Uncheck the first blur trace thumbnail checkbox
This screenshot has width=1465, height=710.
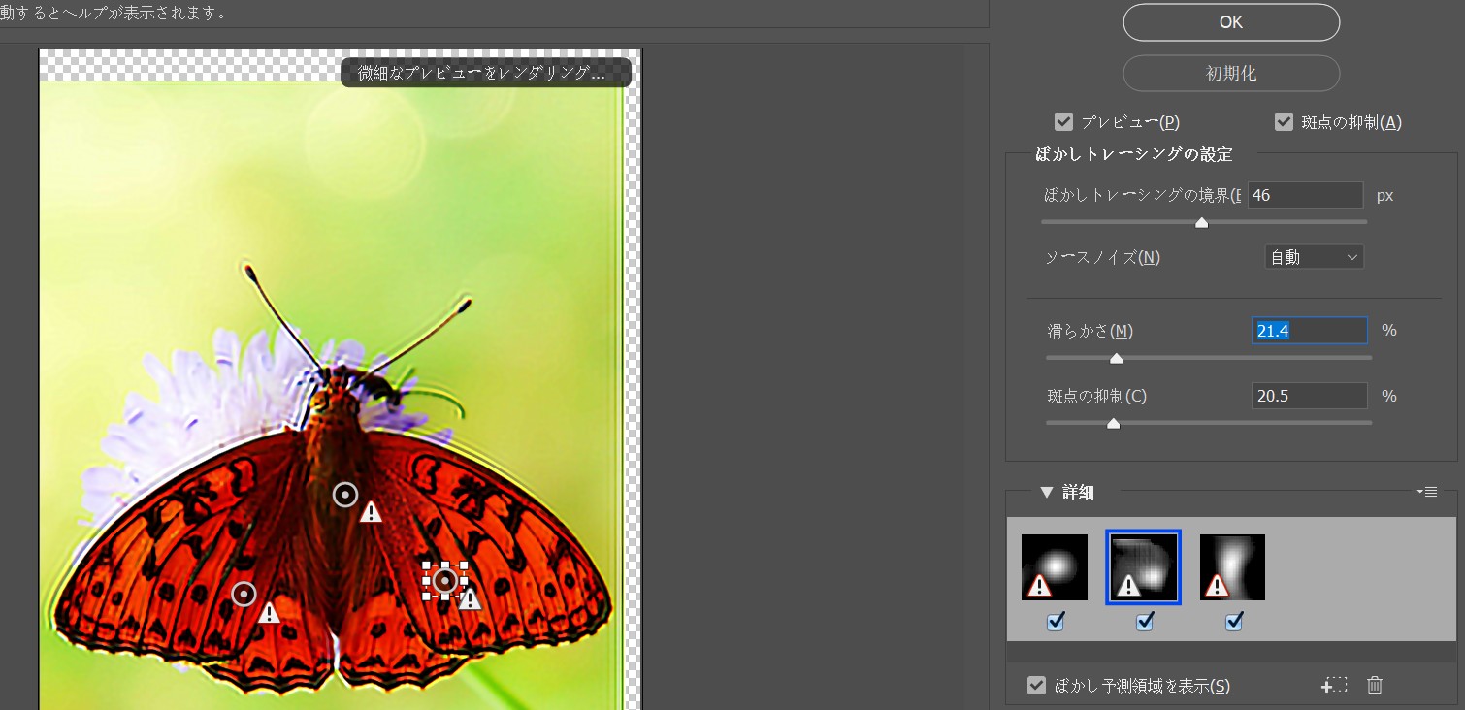click(x=1056, y=622)
